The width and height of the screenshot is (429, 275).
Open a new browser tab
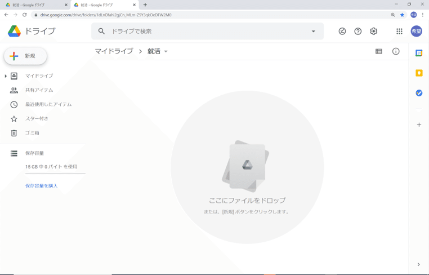point(145,5)
